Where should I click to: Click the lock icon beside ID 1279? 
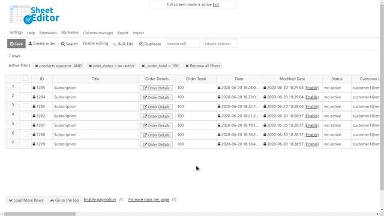click(x=34, y=144)
